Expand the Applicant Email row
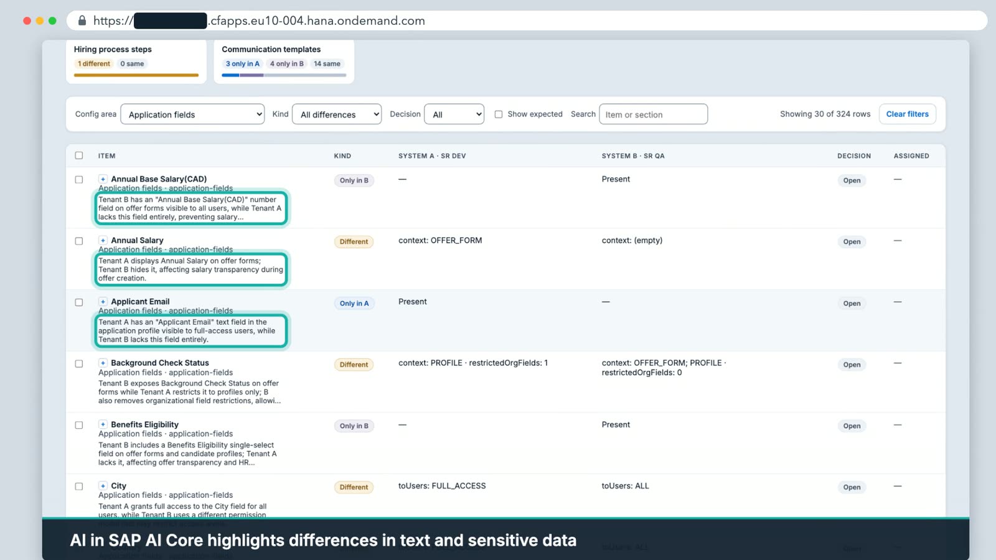 (x=103, y=302)
